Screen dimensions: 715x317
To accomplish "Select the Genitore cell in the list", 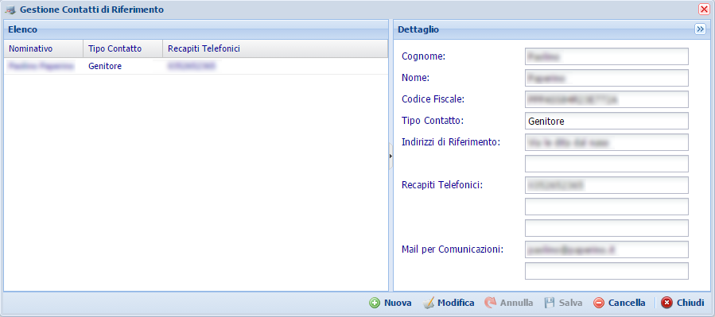I will pyautogui.click(x=105, y=67).
